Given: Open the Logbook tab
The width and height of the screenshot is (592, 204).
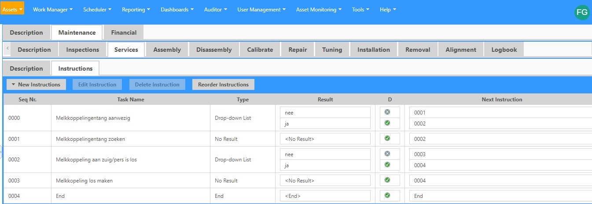Looking at the screenshot, I should pos(504,50).
